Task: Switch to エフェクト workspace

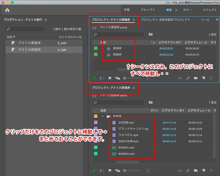Action: [210, 10]
